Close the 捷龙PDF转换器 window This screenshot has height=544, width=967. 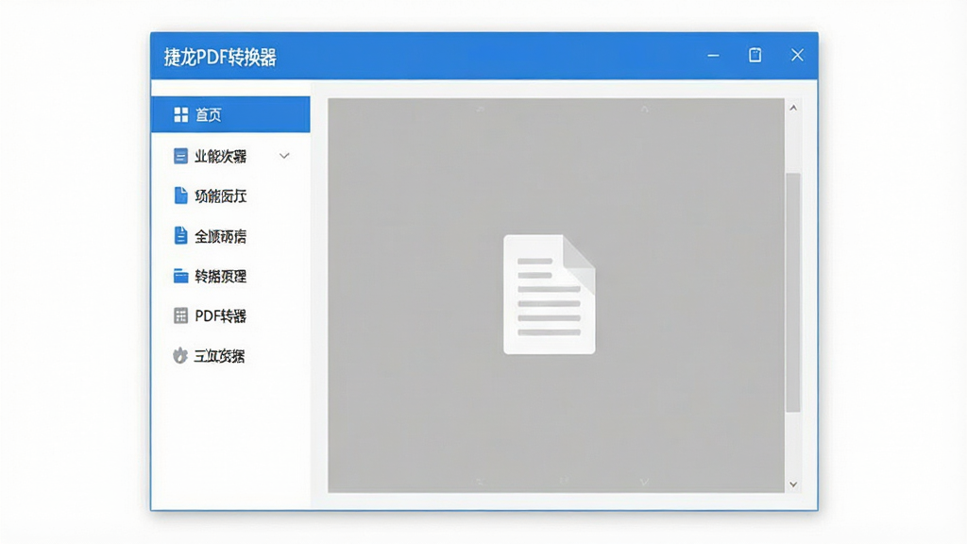pyautogui.click(x=797, y=56)
